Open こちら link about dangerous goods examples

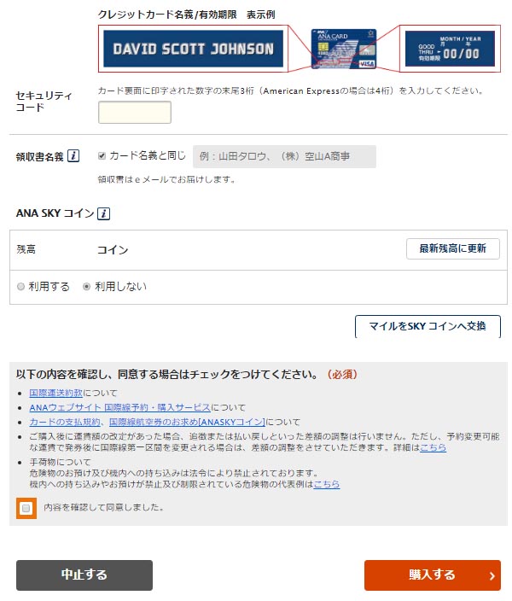pos(327,484)
